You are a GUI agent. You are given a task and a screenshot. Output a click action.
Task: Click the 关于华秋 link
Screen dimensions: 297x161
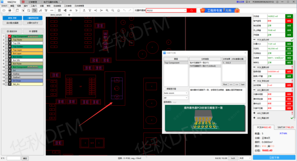coord(283,133)
